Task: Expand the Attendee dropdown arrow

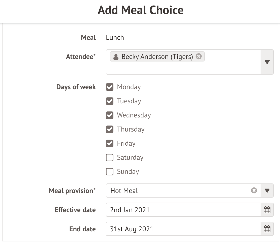Action: [x=267, y=62]
